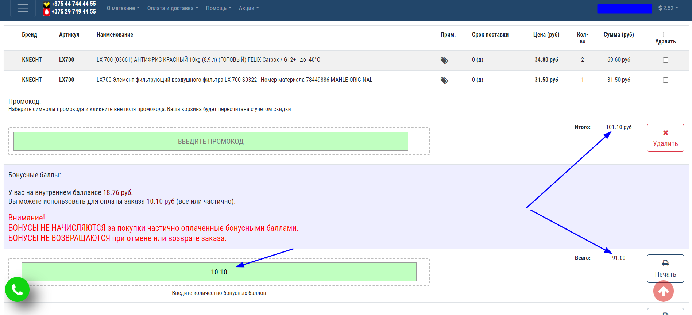The width and height of the screenshot is (692, 315).
Task: Open the "Помощь" menu
Action: tap(218, 8)
